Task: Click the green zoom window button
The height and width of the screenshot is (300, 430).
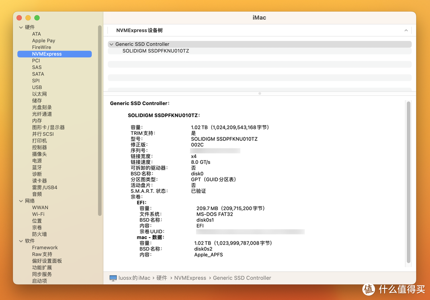Action: coord(37,18)
